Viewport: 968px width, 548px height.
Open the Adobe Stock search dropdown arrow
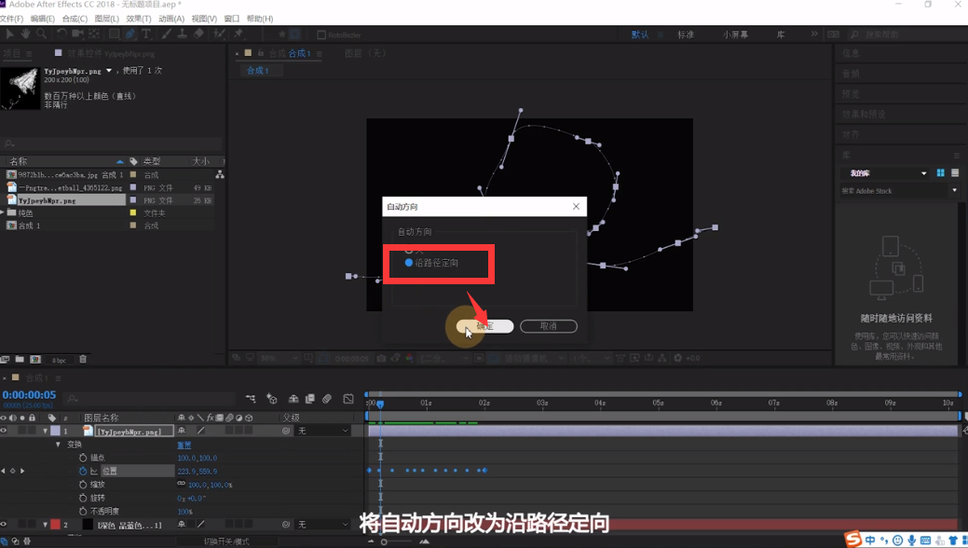tap(954, 190)
